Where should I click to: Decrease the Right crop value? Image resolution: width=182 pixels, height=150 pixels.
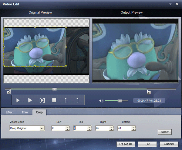pyautogui.click(x=111, y=129)
